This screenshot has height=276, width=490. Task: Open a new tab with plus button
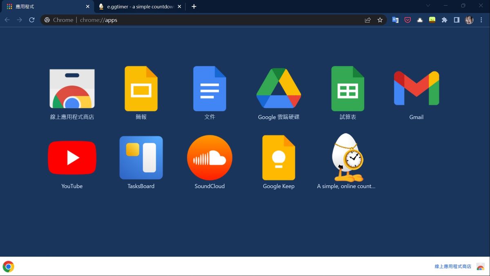194,7
